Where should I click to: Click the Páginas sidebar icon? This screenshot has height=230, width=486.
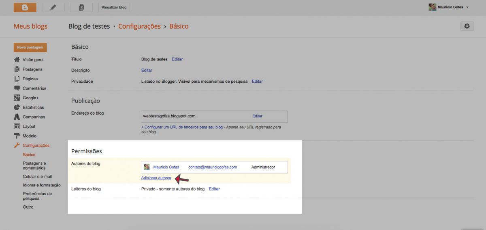[17, 79]
